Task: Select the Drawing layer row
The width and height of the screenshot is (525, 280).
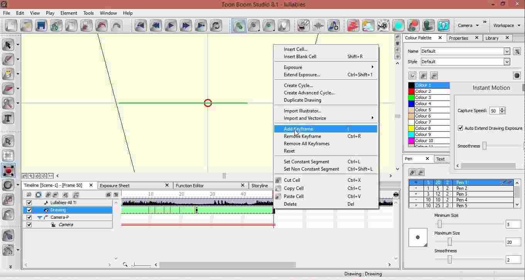Action: point(68,210)
